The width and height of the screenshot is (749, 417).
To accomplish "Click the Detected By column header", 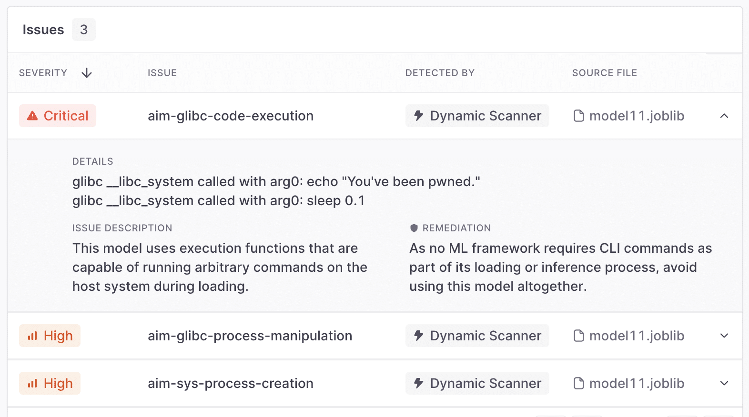I will coord(440,73).
